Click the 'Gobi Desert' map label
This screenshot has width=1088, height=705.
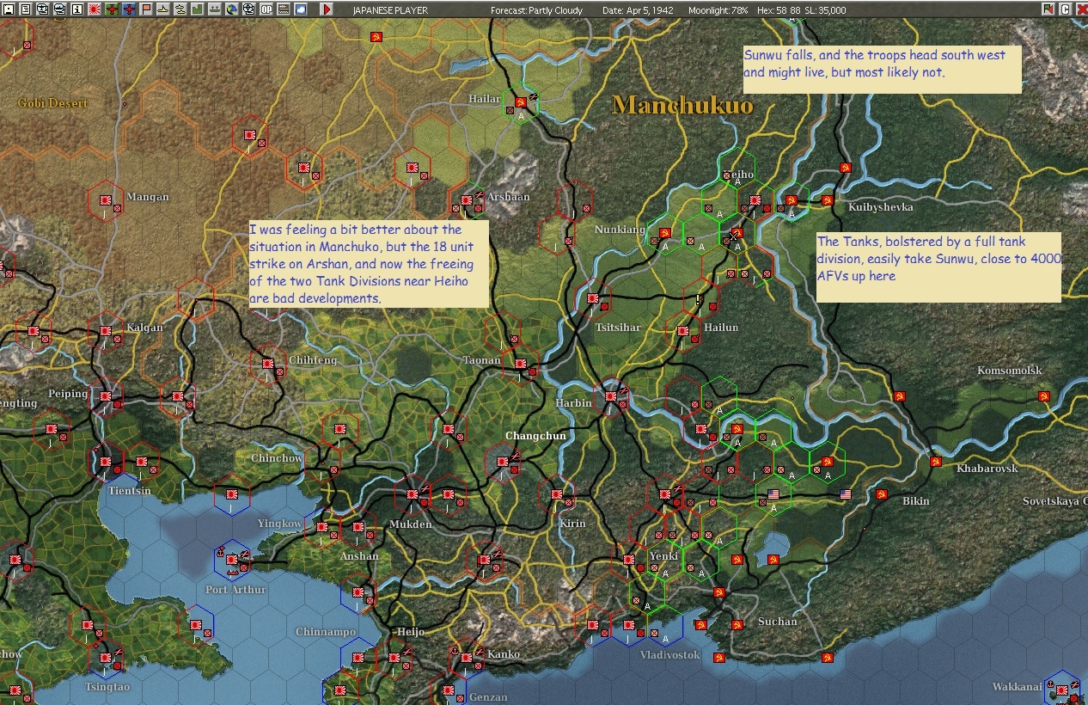tap(53, 103)
